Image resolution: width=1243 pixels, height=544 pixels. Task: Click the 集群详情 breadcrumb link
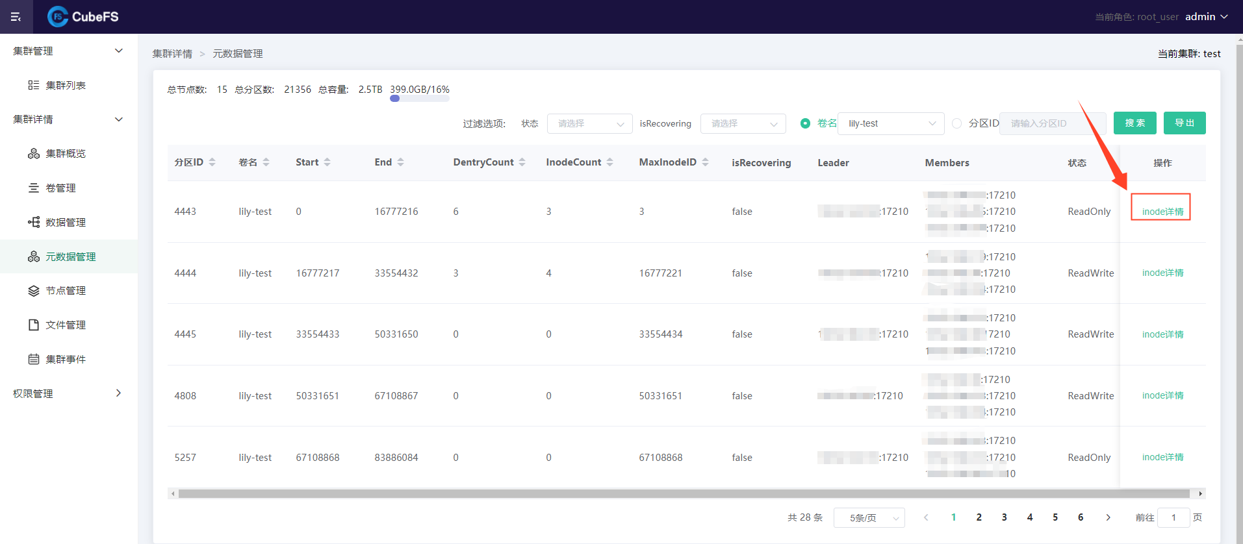(x=172, y=54)
